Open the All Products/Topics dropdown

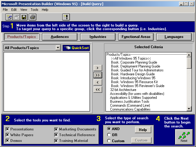[x=58, y=48]
